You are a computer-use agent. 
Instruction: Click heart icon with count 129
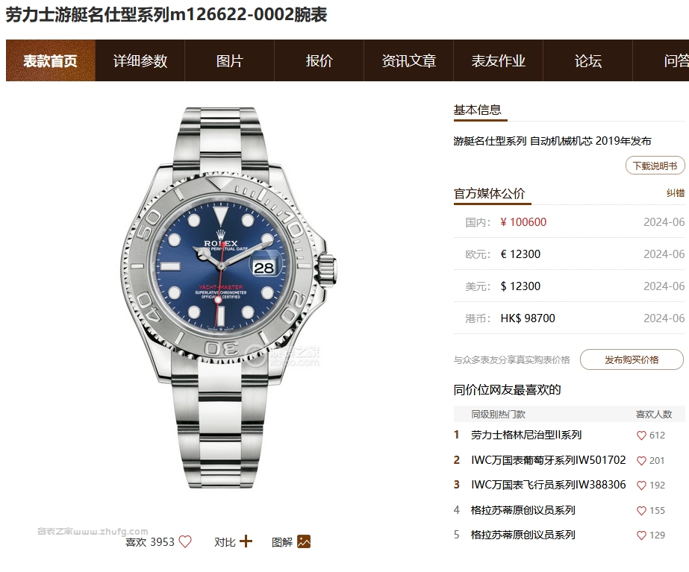(641, 535)
